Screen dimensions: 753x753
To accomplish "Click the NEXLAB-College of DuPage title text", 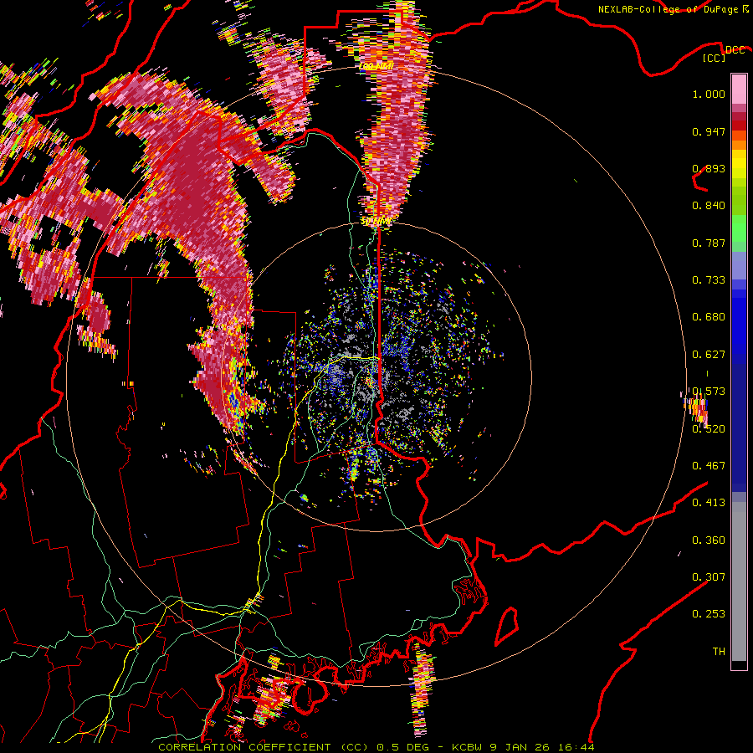I will pyautogui.click(x=668, y=9).
